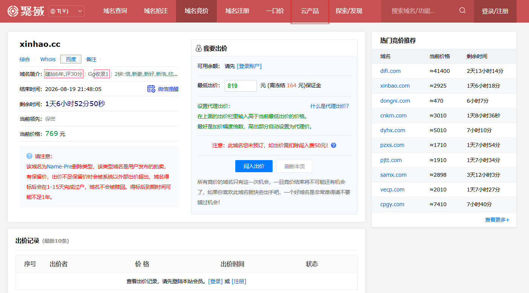
Task: Click the 查看更多+ link
Action: click(497, 220)
